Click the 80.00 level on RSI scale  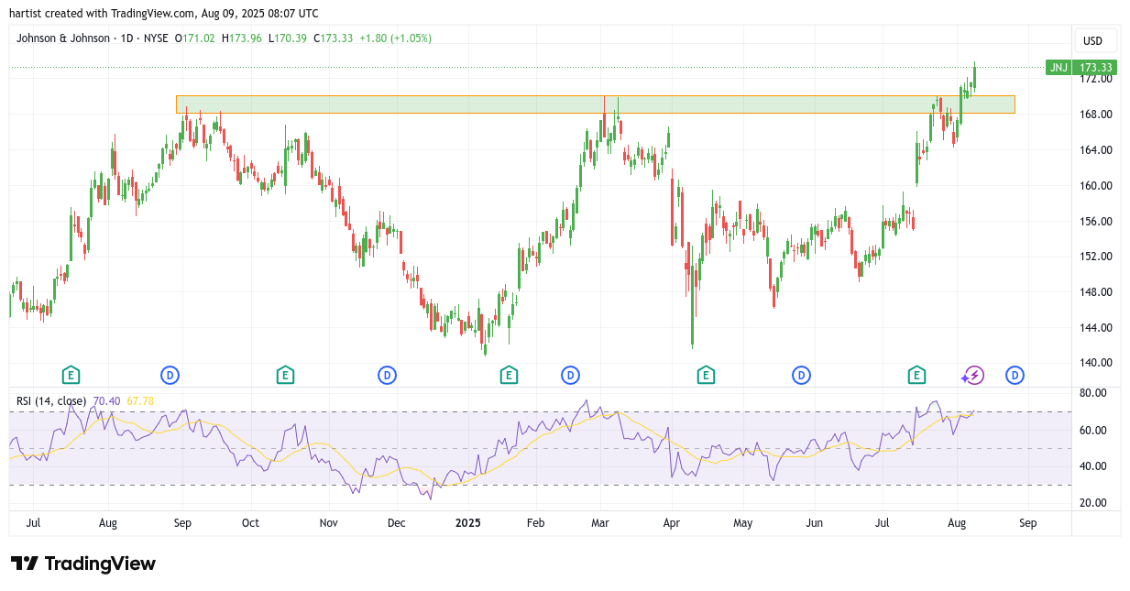point(1093,393)
